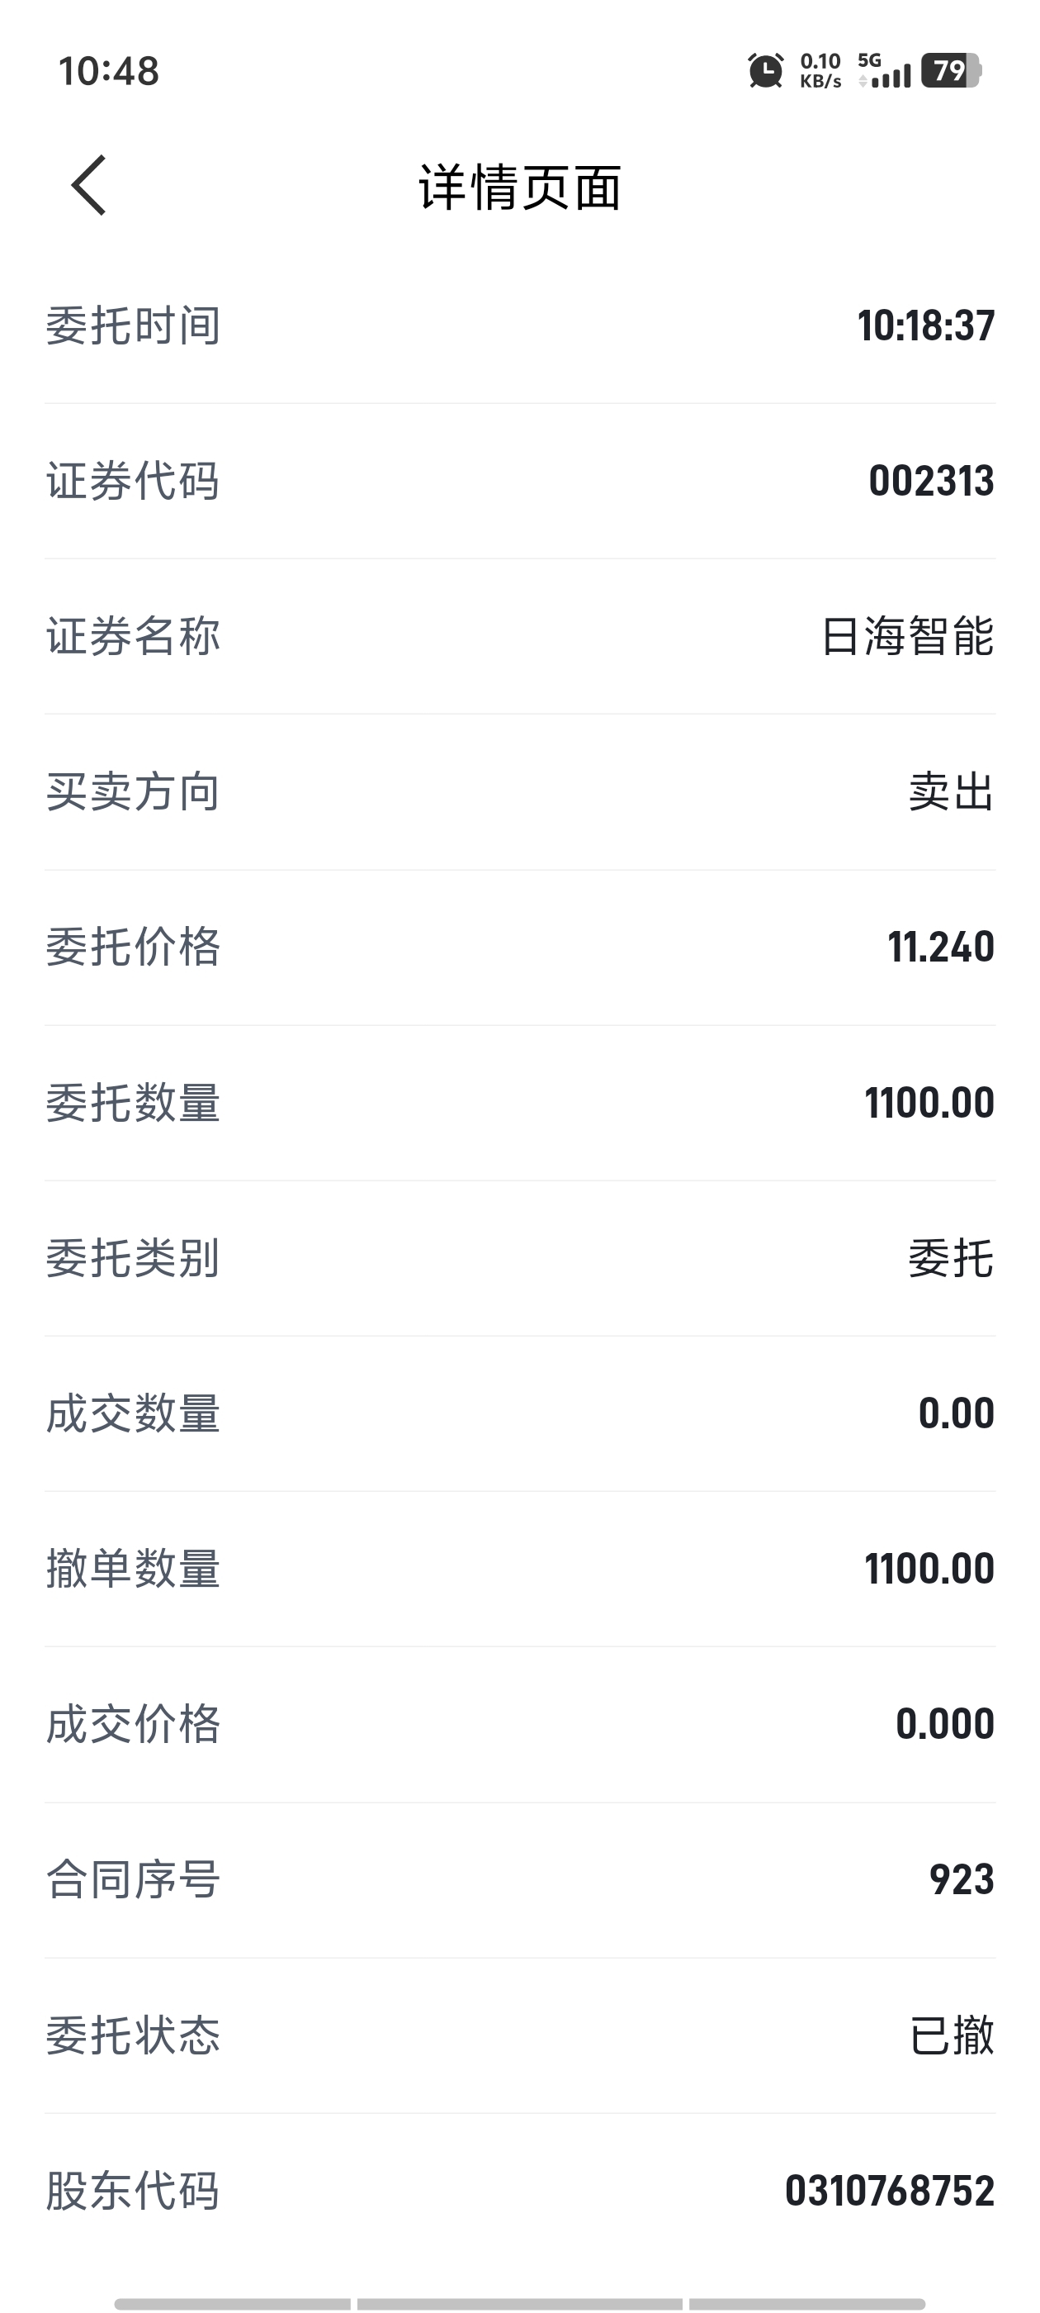Tap the 撤单数量 row value 1100.00

[x=929, y=1568]
